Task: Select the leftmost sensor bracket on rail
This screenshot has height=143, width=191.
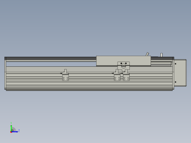Action: (65, 75)
